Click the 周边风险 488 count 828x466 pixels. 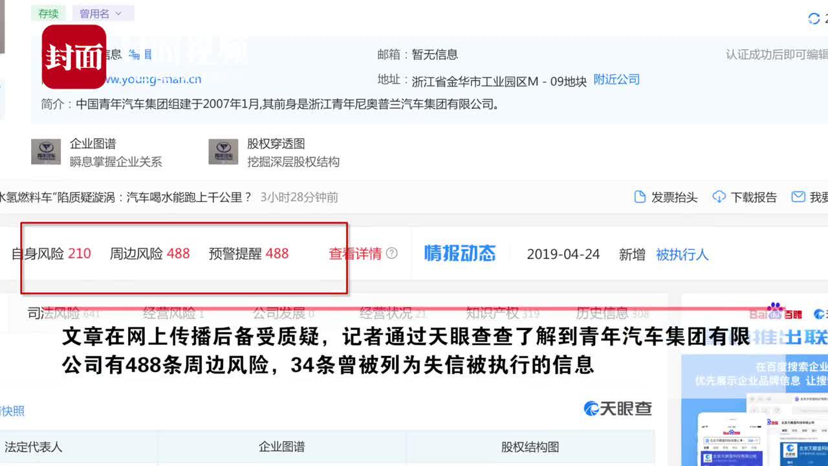[179, 253]
